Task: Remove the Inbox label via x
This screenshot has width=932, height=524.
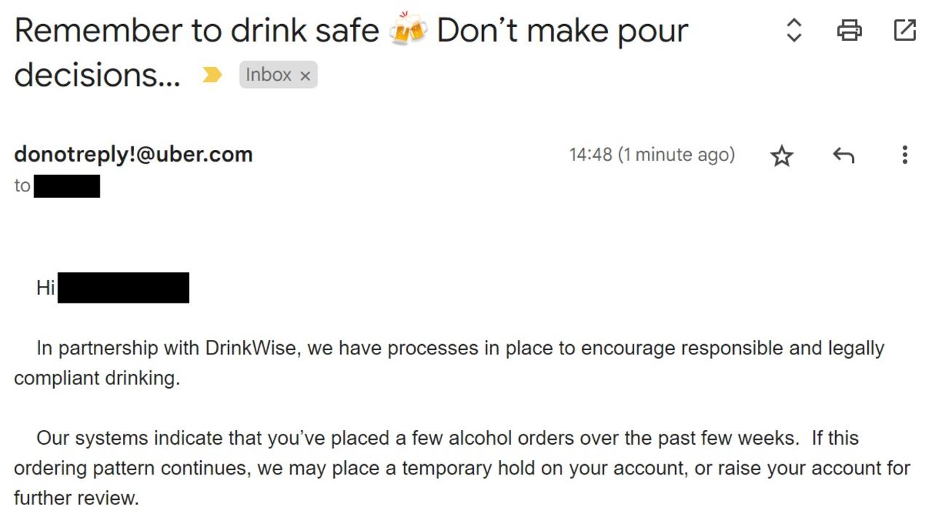Action: click(x=305, y=76)
